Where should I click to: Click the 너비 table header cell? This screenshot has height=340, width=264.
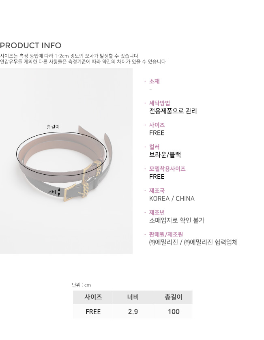[133, 297]
